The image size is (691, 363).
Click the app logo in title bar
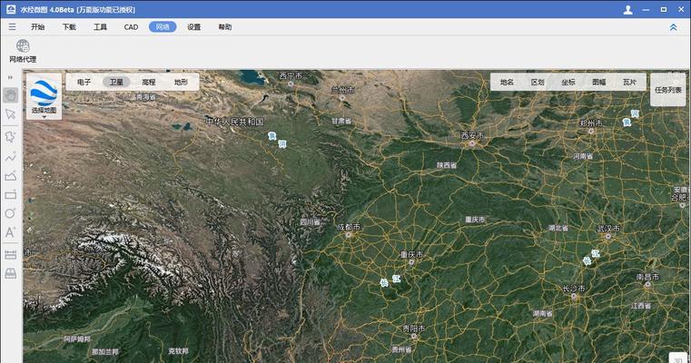[11, 9]
